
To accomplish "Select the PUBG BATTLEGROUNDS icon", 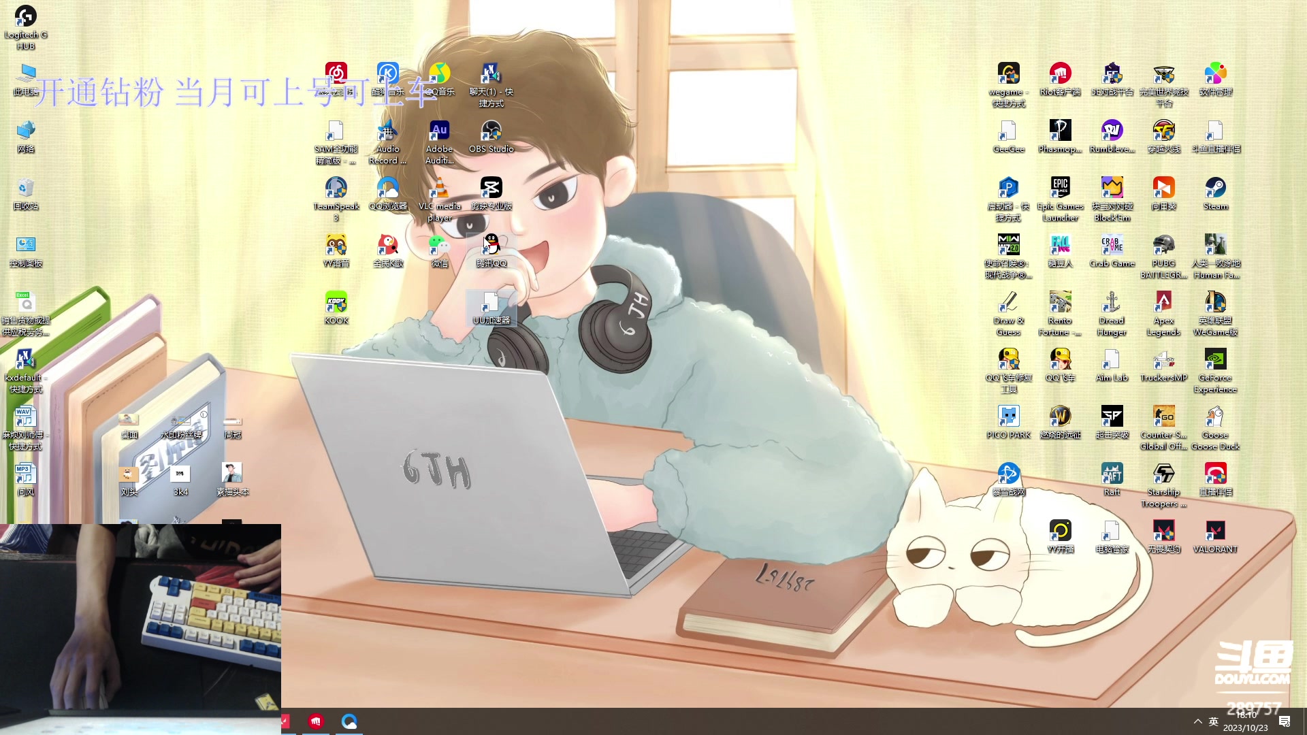I will click(x=1163, y=246).
